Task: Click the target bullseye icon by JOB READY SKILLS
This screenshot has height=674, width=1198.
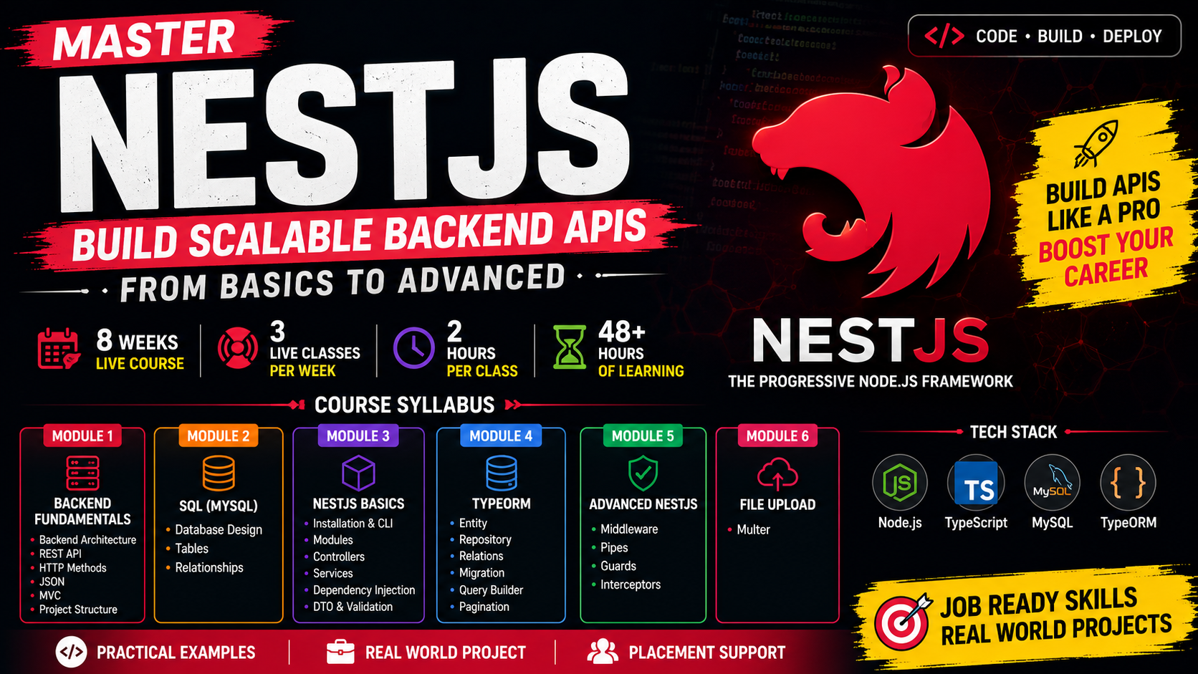Action: click(x=903, y=621)
